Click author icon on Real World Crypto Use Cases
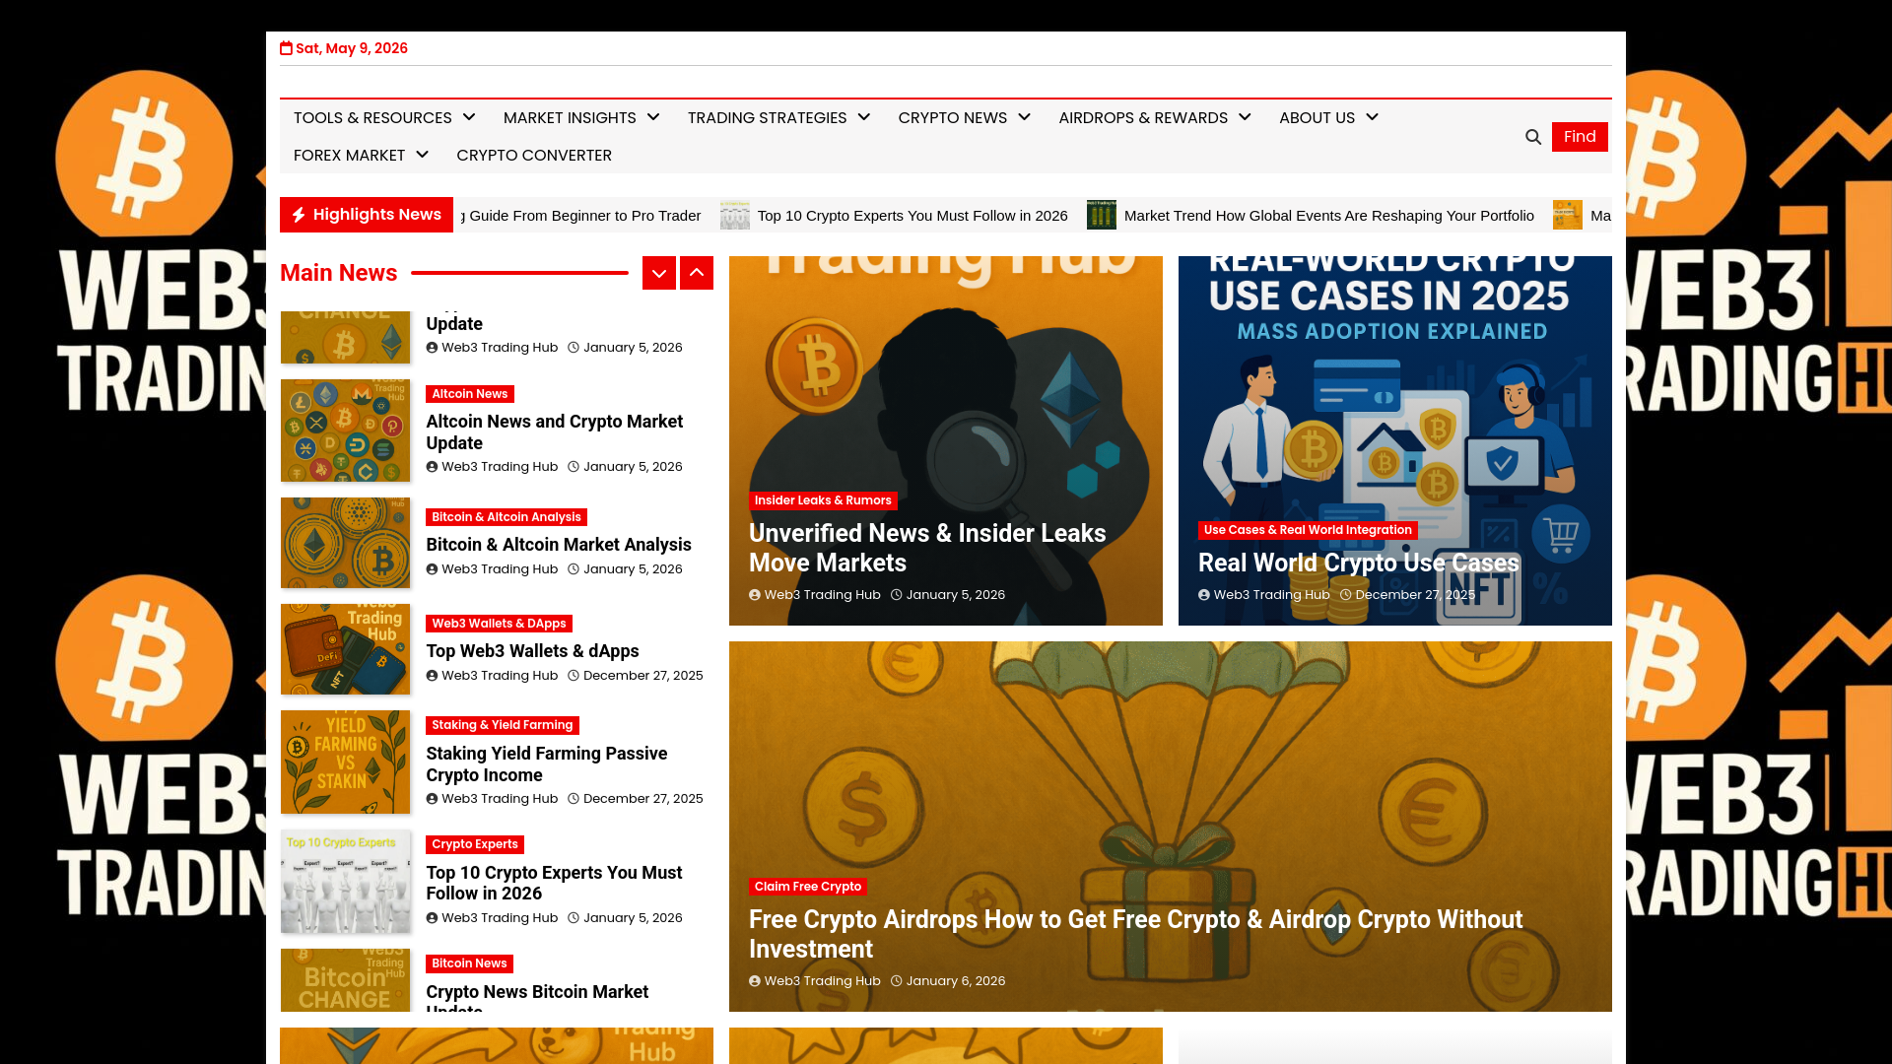 pyautogui.click(x=1204, y=595)
